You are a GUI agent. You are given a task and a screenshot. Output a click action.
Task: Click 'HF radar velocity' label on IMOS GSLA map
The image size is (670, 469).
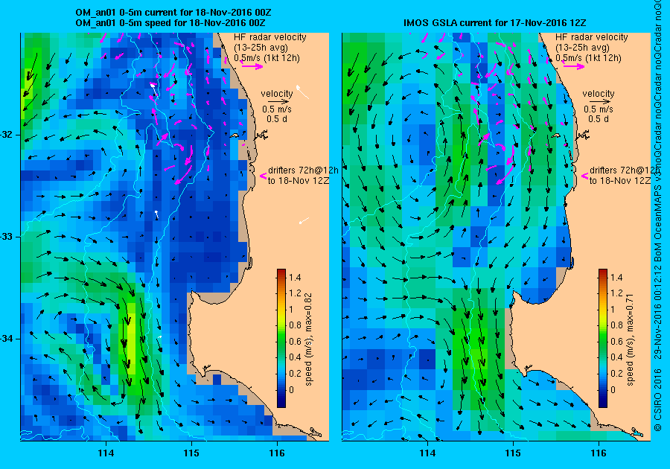pyautogui.click(x=592, y=37)
